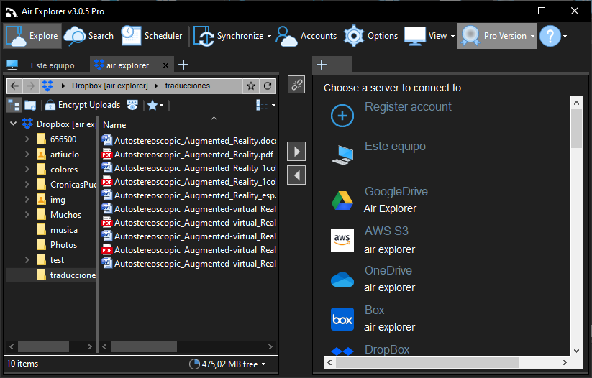Open the Accounts manager
Image resolution: width=592 pixels, height=378 pixels.
(306, 36)
